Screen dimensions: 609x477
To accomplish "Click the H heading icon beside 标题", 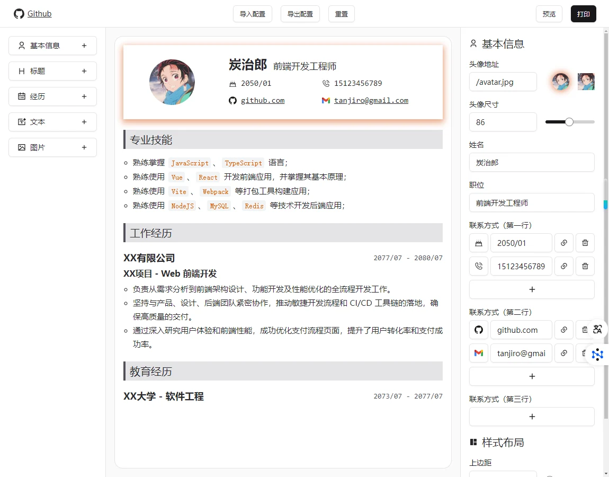I will tap(22, 71).
